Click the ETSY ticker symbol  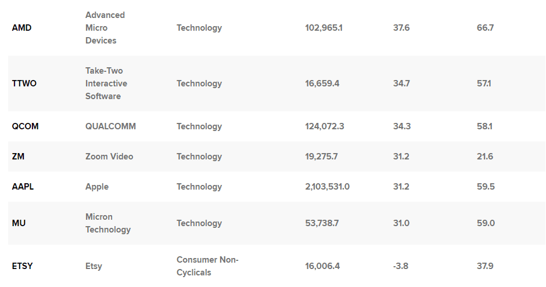pyautogui.click(x=22, y=266)
